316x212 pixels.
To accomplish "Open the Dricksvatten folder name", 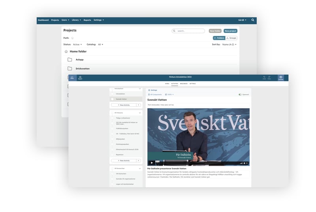I will 83,68.
